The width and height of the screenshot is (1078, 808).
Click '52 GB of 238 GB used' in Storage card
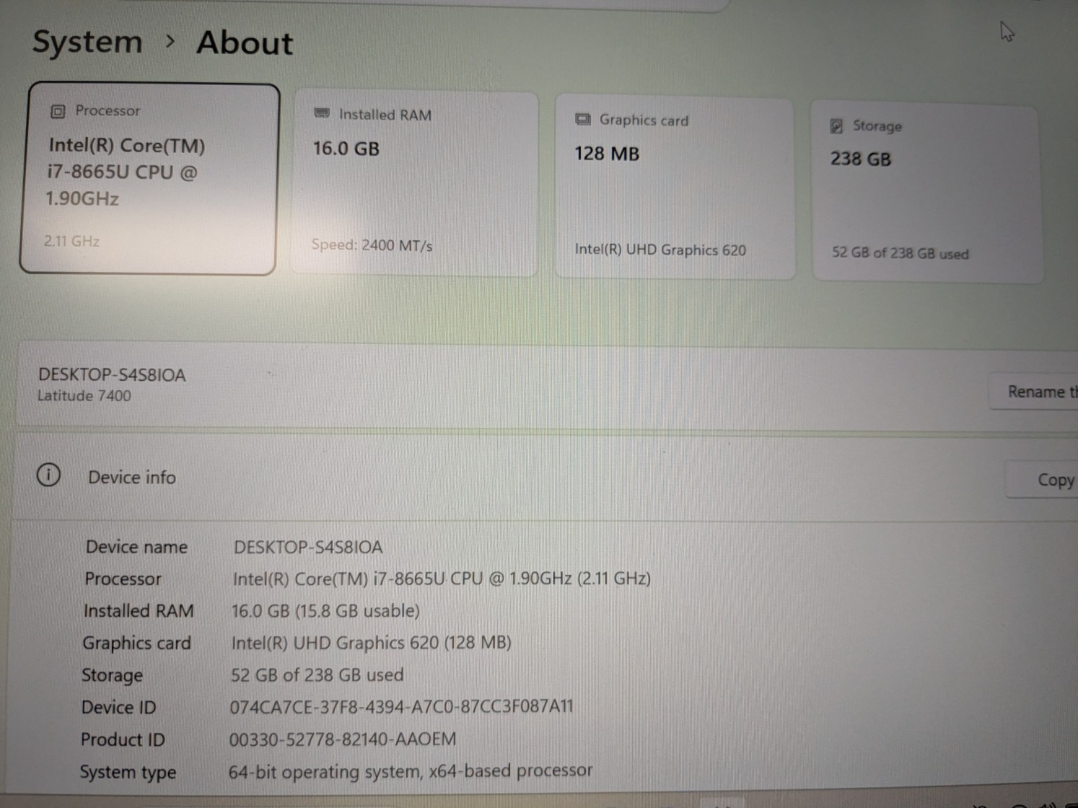tap(900, 253)
